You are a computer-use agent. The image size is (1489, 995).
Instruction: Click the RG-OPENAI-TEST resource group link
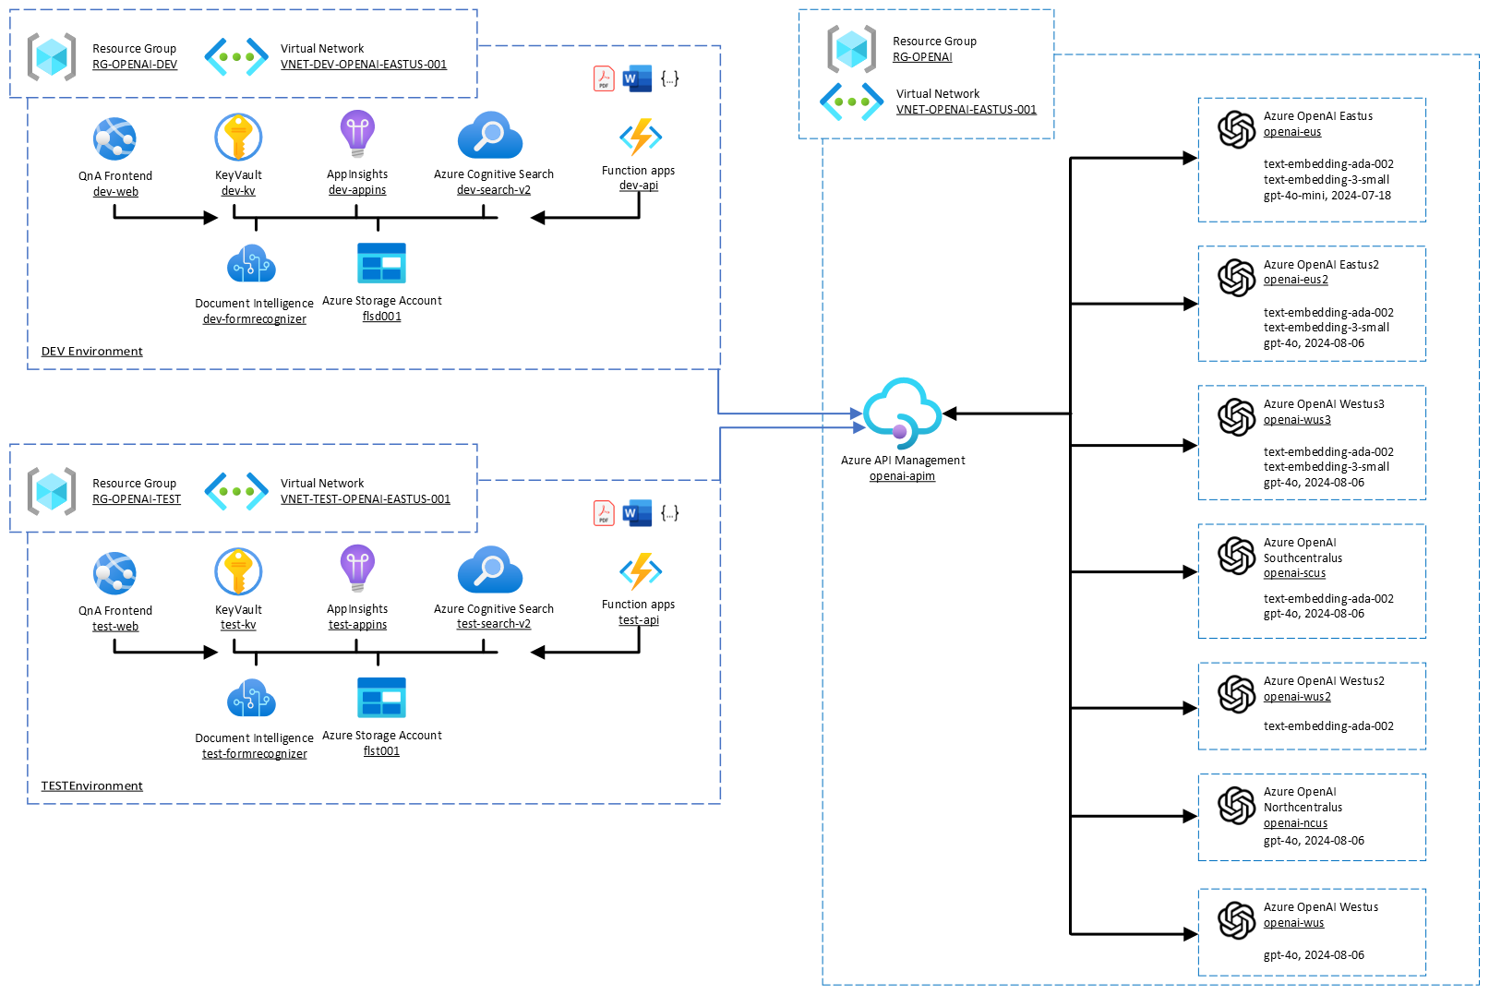point(135,498)
